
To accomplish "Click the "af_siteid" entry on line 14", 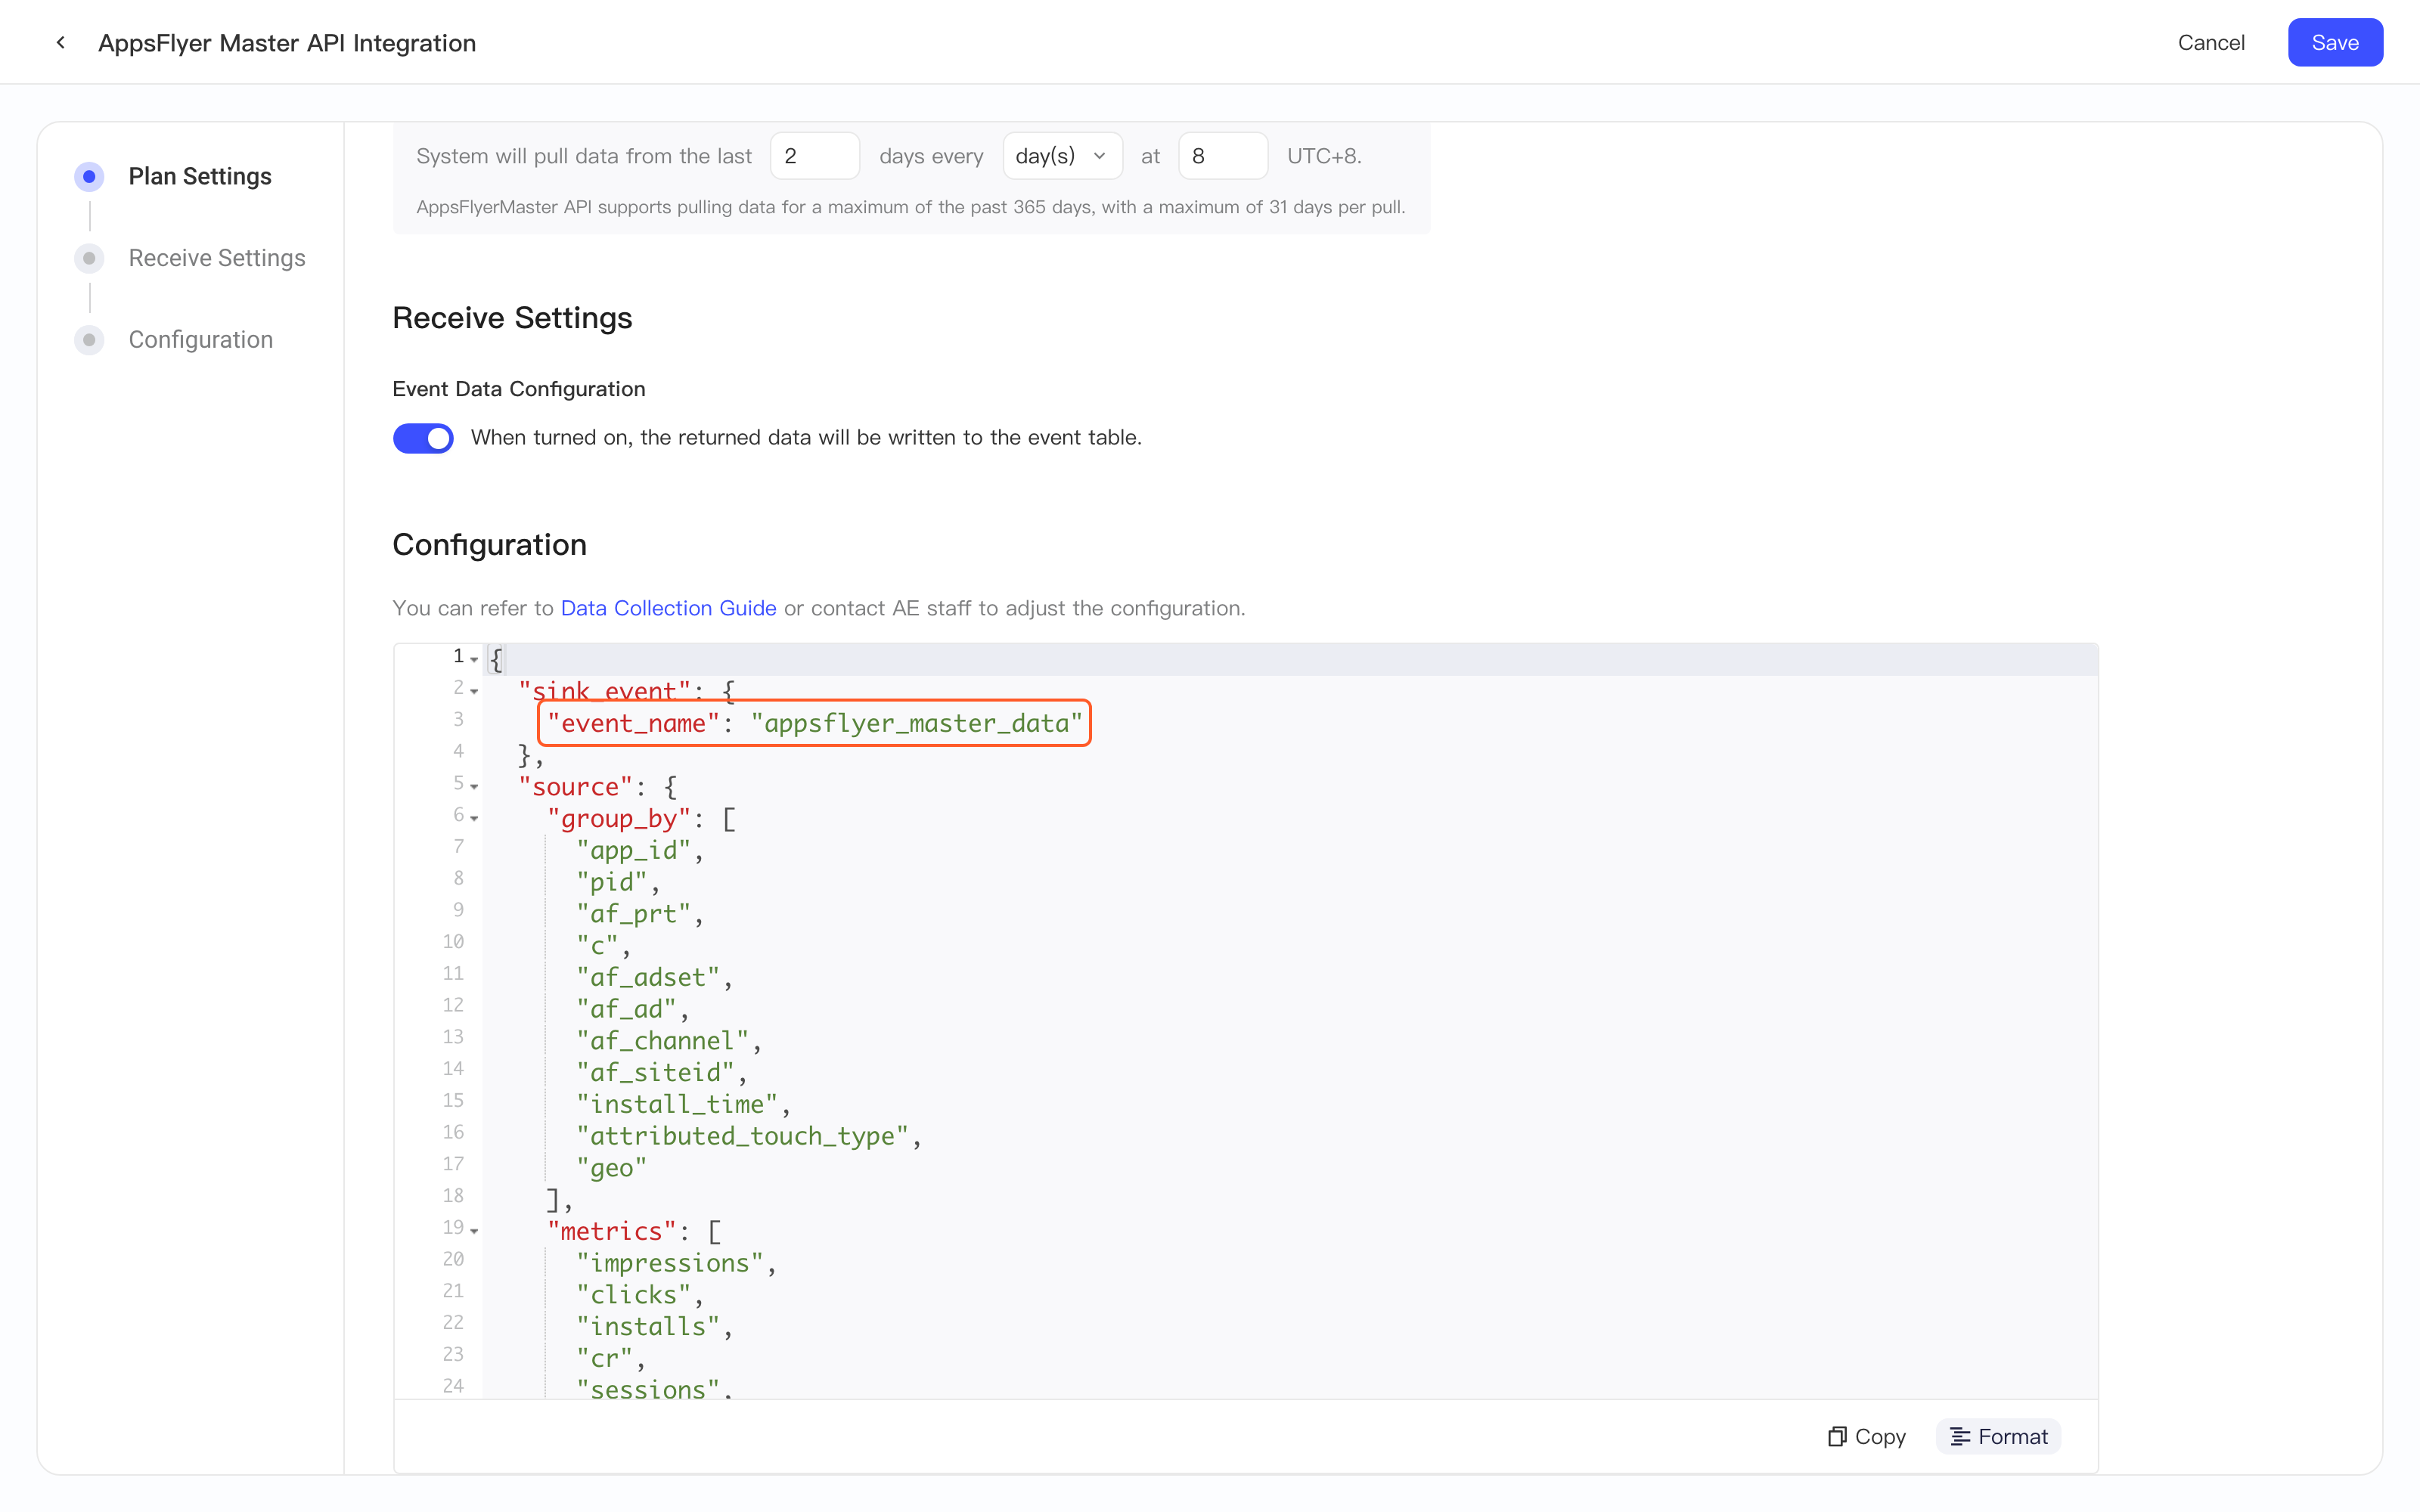I will point(655,1073).
